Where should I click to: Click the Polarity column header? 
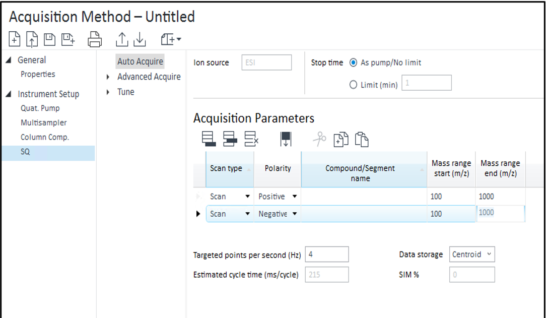click(x=278, y=169)
